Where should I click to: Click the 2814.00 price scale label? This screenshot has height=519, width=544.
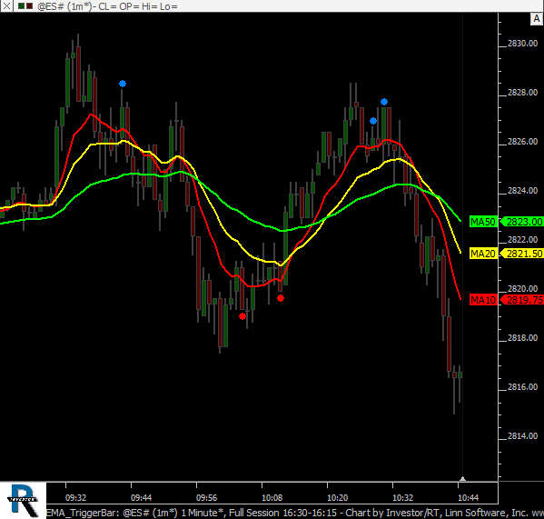pyautogui.click(x=522, y=436)
